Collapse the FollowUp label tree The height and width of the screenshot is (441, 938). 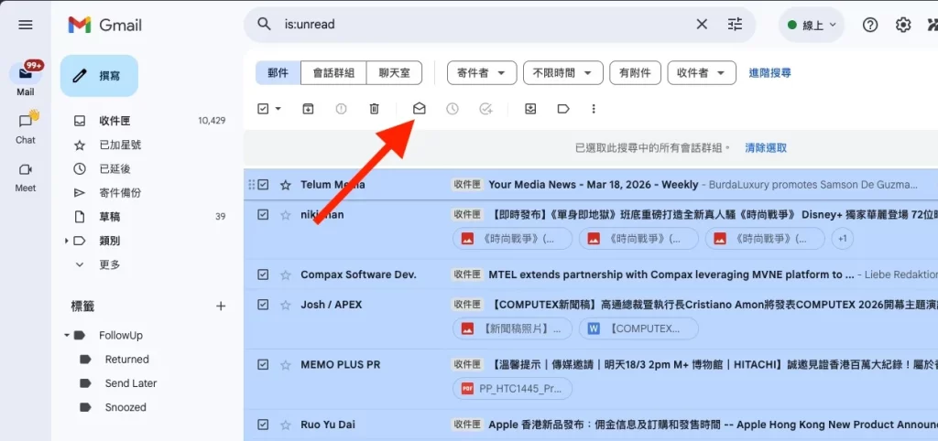(x=68, y=336)
